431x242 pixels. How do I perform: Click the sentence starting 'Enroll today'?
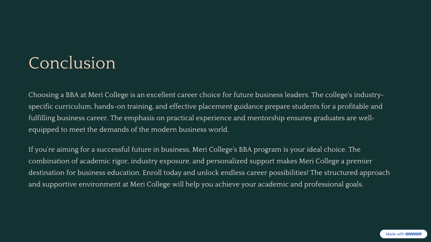[226, 173]
